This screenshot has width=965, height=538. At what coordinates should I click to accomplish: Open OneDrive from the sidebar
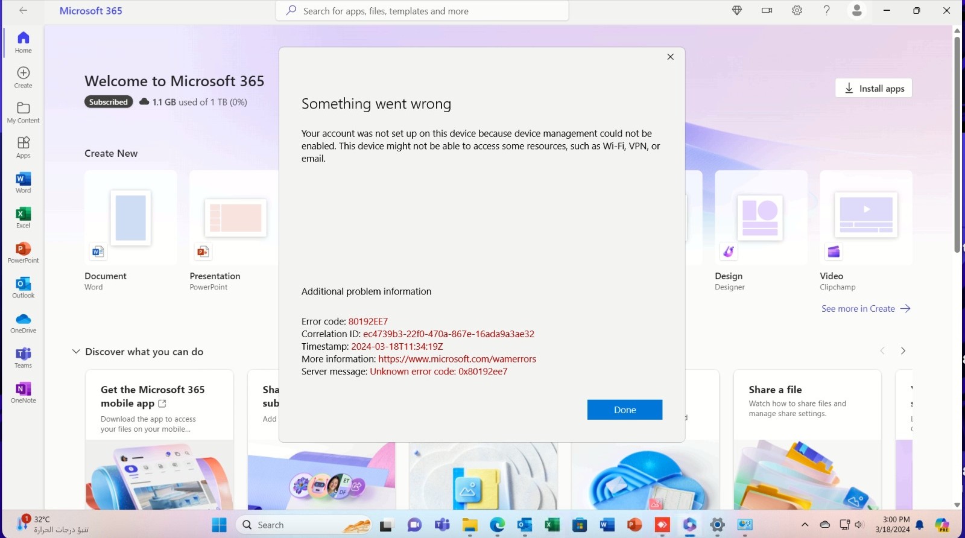point(23,322)
